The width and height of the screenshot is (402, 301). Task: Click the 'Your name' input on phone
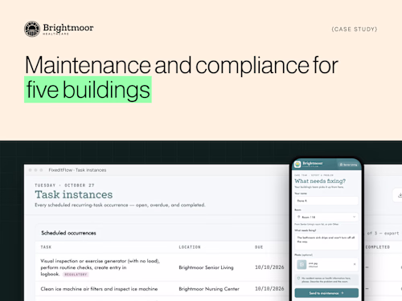click(x=326, y=201)
